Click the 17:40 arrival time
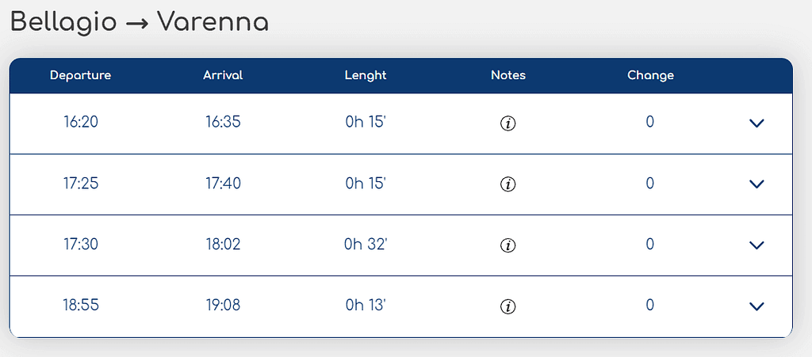 223,184
